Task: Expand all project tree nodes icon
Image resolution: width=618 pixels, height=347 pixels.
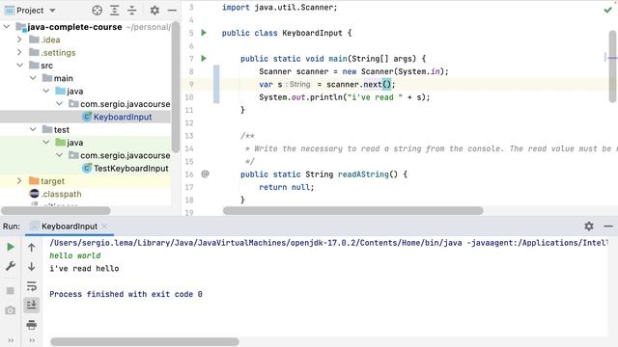Action: pyautogui.click(x=114, y=11)
